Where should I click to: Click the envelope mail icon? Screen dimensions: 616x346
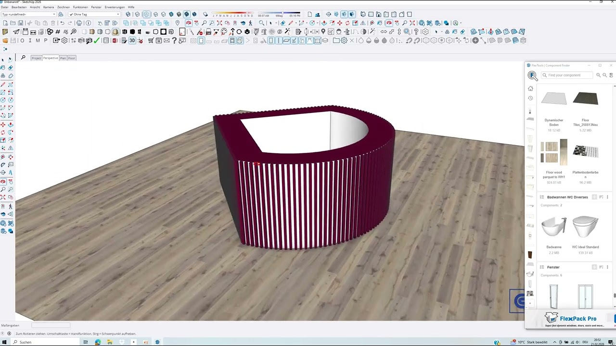(x=167, y=41)
